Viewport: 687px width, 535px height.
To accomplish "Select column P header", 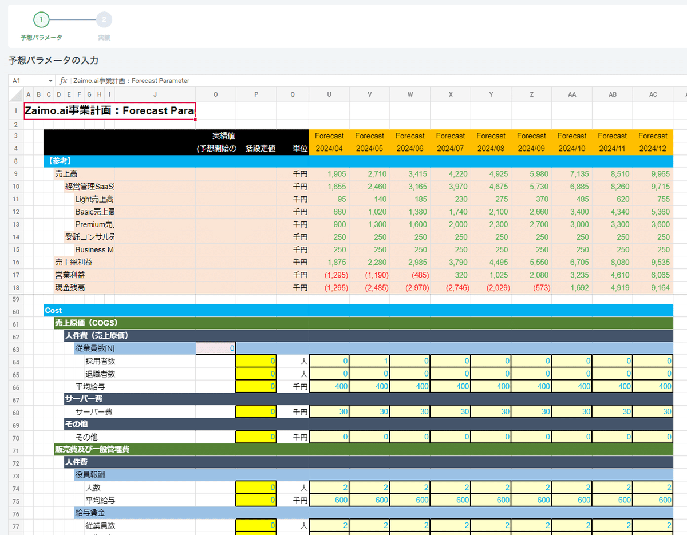I will coord(256,94).
